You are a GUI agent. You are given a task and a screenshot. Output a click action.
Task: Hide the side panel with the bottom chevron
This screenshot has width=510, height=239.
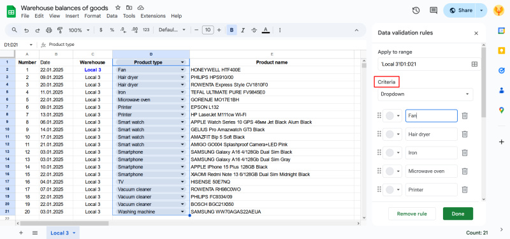501,230
